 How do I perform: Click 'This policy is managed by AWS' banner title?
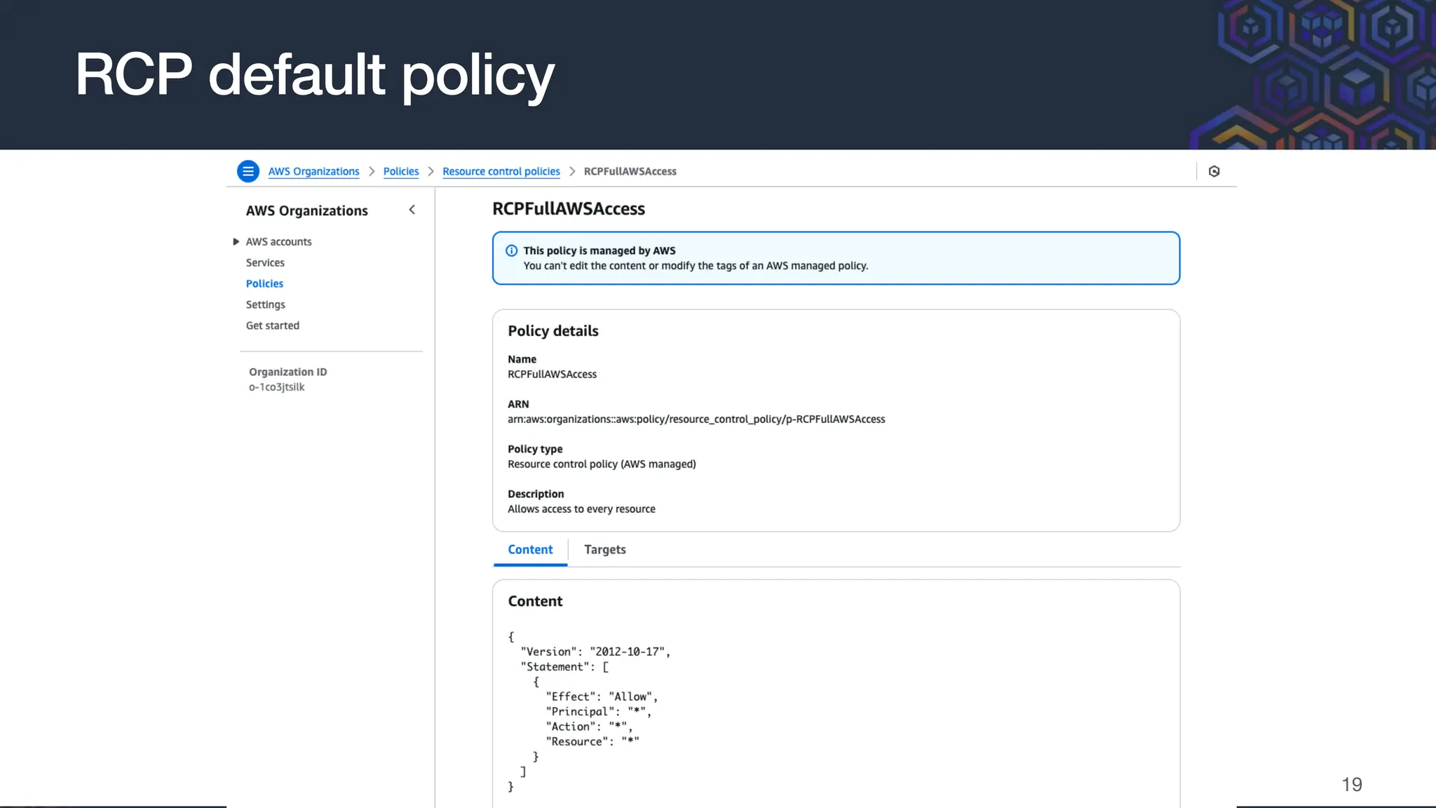point(600,250)
